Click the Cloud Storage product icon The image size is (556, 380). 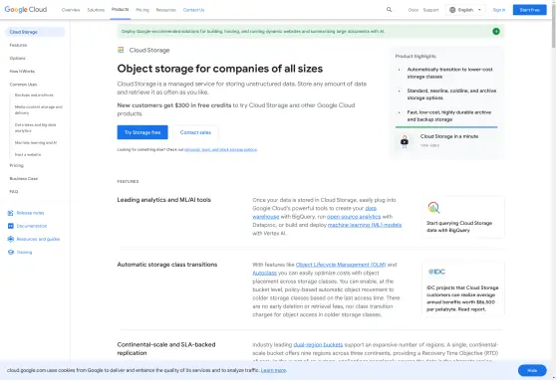pos(121,50)
